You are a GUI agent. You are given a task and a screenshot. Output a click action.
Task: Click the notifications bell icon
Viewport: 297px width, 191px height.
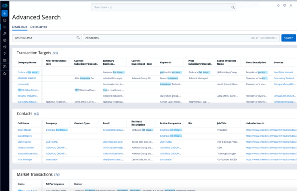coord(279,5)
